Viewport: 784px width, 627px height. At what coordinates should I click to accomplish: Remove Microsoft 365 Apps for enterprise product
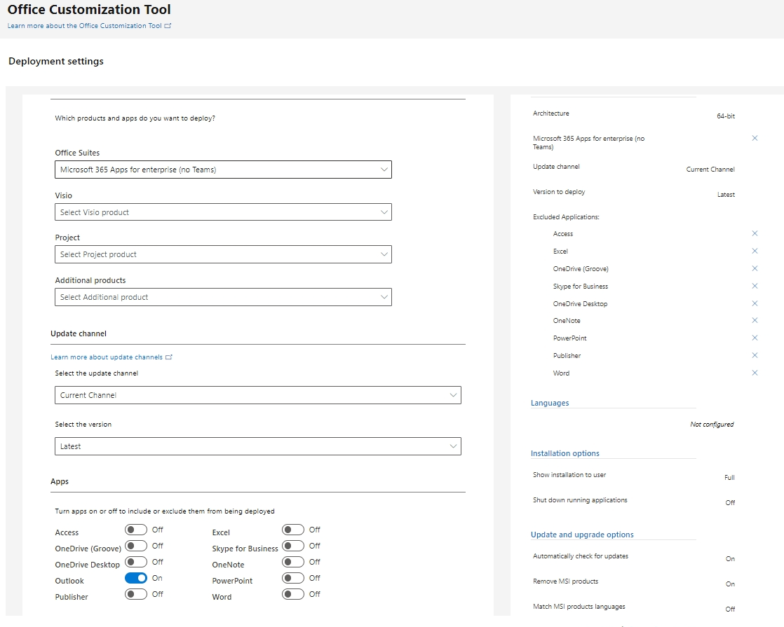755,138
